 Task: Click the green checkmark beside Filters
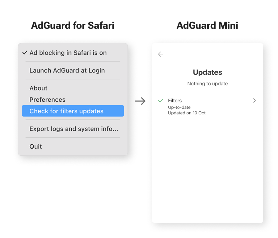click(161, 101)
